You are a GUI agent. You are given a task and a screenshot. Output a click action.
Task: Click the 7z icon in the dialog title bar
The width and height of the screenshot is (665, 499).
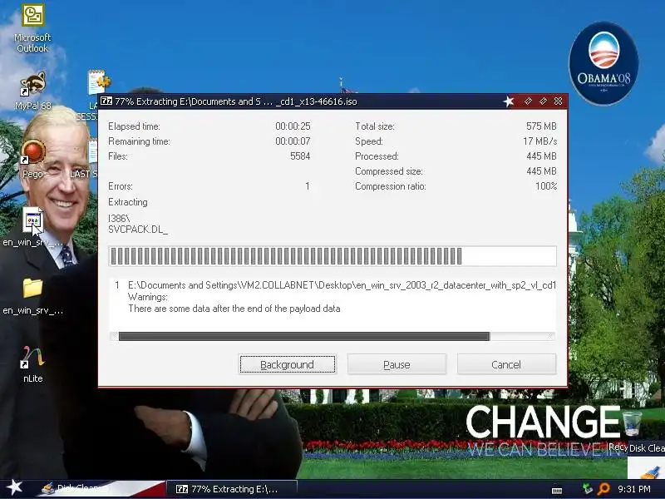106,101
